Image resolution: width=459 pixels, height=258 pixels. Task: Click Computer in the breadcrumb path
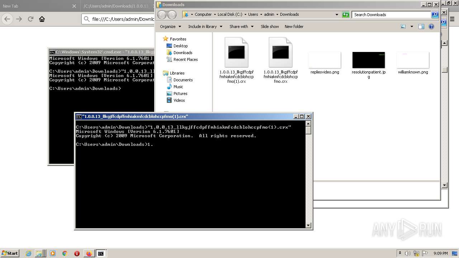pyautogui.click(x=203, y=15)
